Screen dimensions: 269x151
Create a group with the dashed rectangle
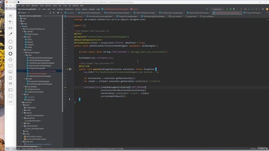click(x=11, y=96)
